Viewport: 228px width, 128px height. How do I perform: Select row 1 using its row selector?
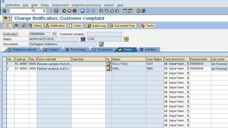coord(5,64)
